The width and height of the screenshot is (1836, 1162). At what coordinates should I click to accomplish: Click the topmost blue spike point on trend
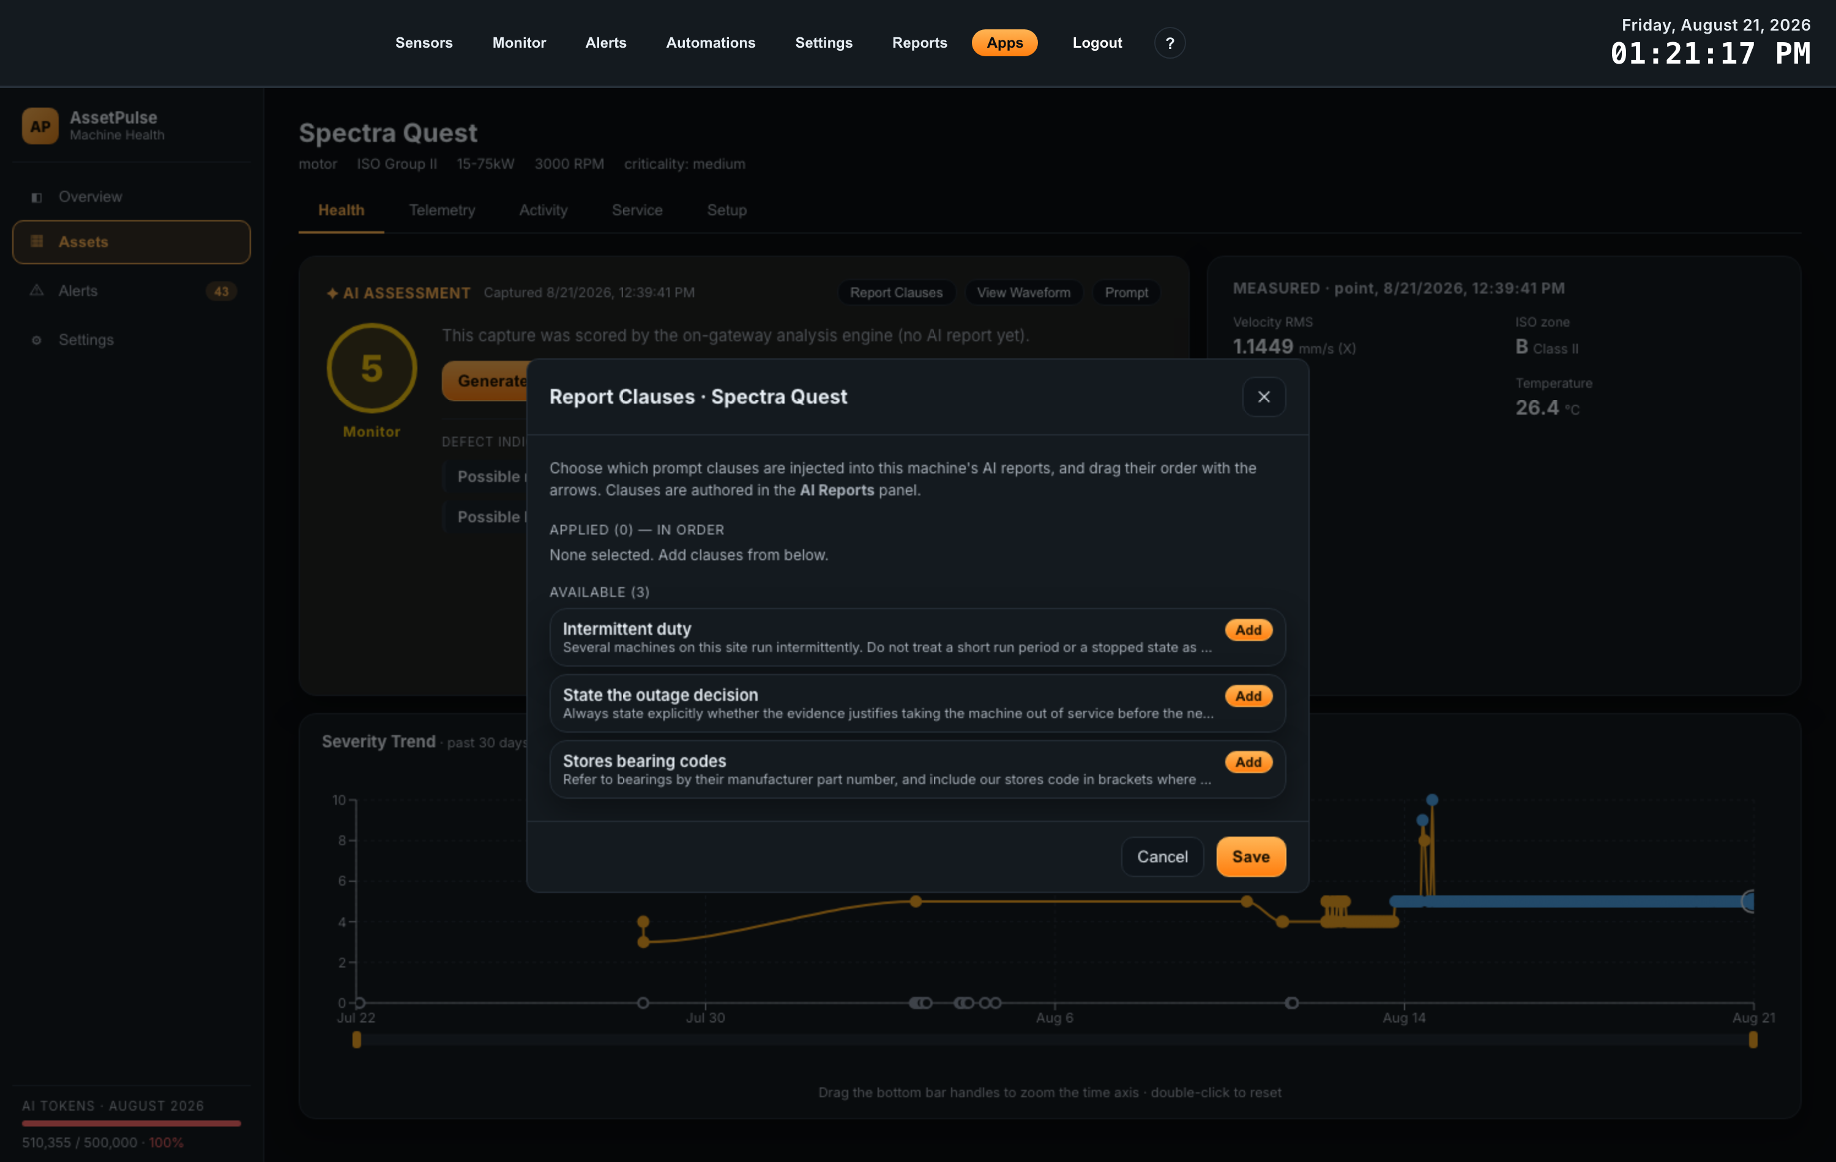1432,800
